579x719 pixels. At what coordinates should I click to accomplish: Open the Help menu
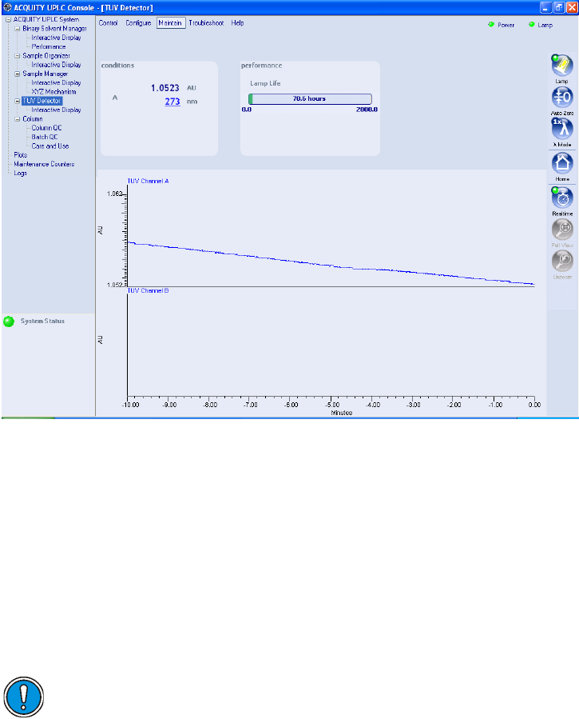coord(237,23)
